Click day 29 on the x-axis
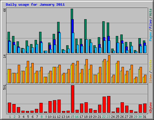The width and height of the screenshot is (154, 120). pos(135,117)
